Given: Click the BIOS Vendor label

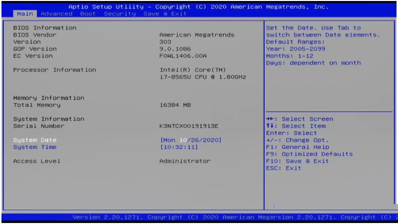Looking at the screenshot, I should click(35, 35).
